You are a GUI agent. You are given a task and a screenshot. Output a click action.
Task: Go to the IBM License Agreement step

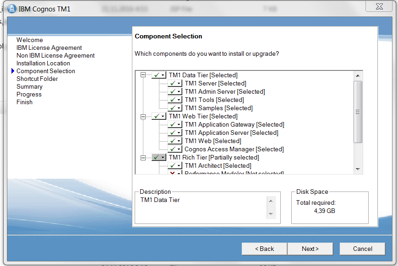(x=49, y=48)
